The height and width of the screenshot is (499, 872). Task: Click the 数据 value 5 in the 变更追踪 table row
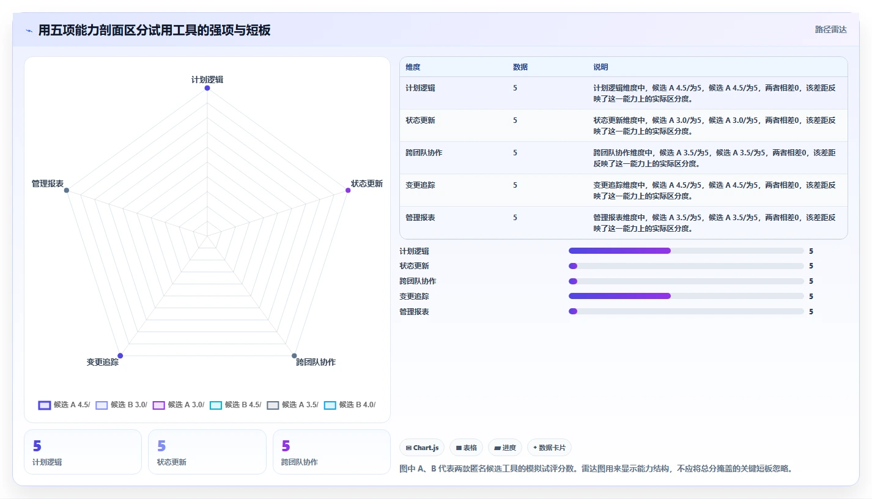tap(515, 185)
